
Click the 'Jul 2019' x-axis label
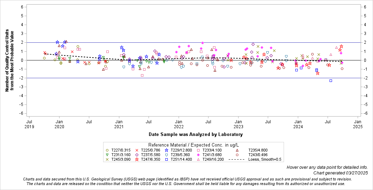point(29,124)
